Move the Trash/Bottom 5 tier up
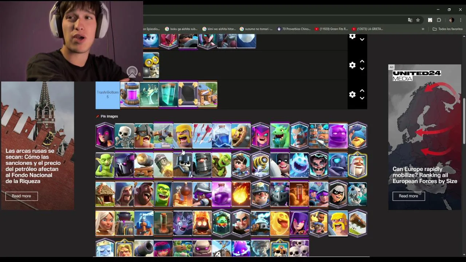The height and width of the screenshot is (262, 466). 362,91
